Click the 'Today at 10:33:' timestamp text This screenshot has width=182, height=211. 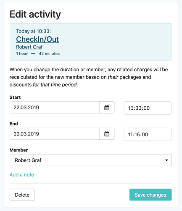tap(34, 31)
